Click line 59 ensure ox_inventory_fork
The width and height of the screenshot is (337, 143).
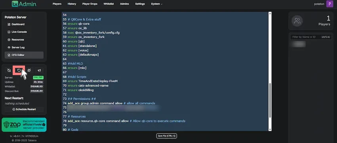click(x=86, y=37)
